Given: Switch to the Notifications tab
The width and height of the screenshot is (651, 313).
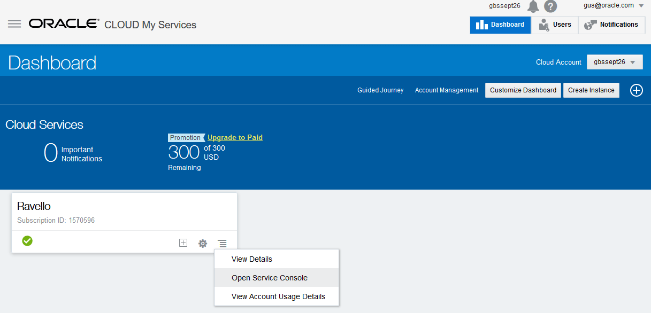Looking at the screenshot, I should [x=611, y=25].
